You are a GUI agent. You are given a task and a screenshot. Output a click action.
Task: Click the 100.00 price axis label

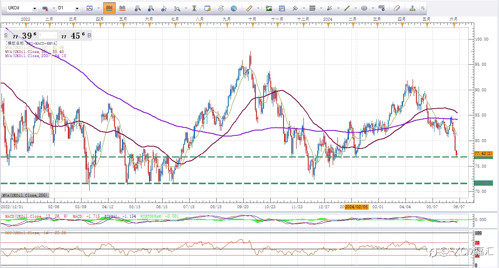click(481, 39)
